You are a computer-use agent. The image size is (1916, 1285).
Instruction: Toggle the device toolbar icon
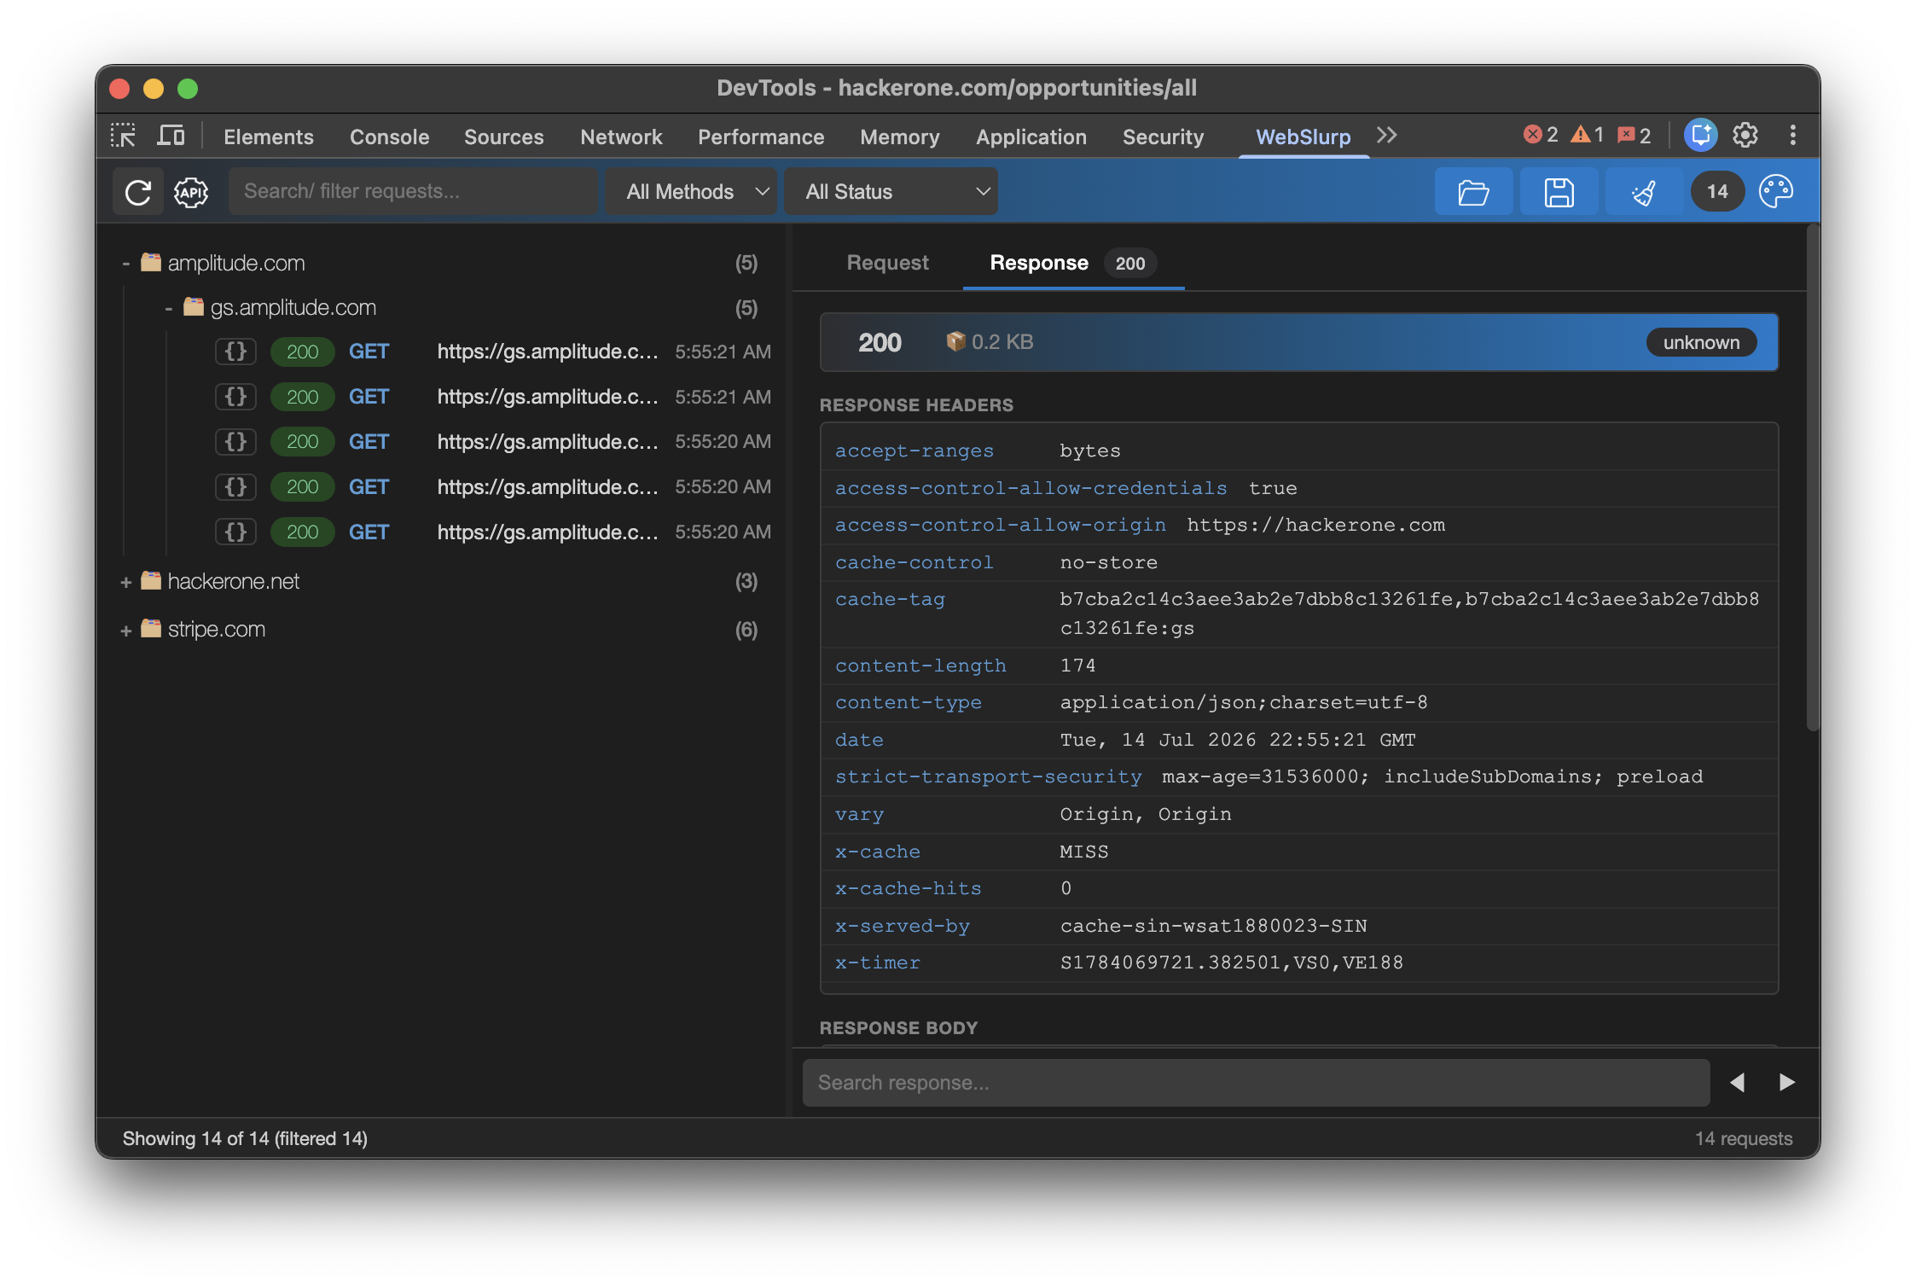171,136
